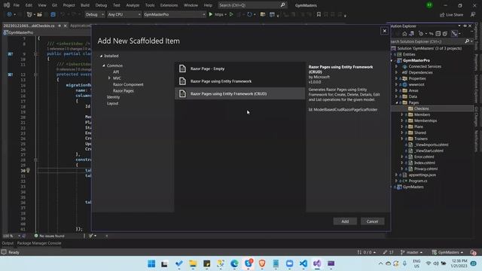Expand the wwwroot folder in Solution Explorer
482x271 pixels.
point(396,84)
